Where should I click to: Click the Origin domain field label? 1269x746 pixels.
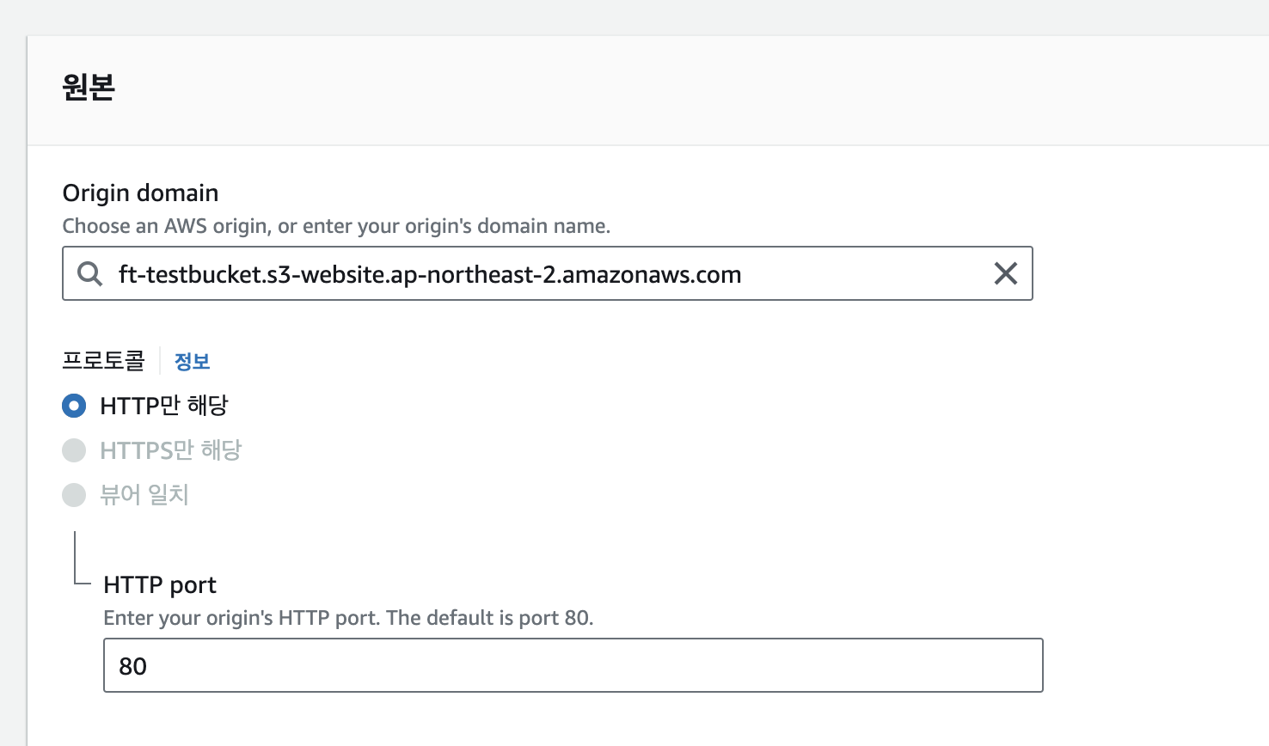tap(140, 193)
